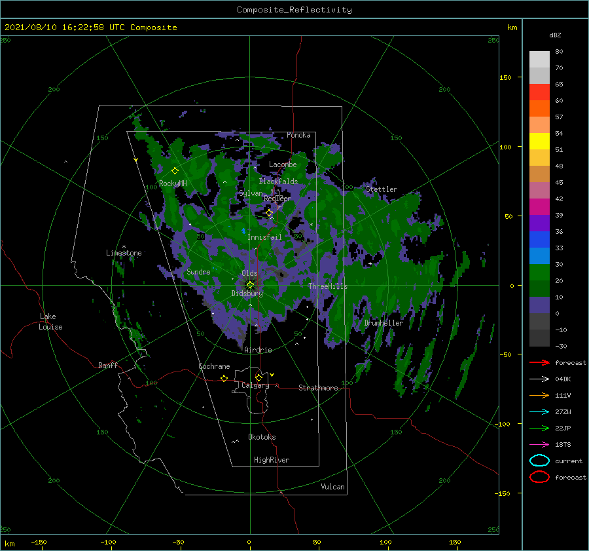Click the Drumheller town label
The image size is (589, 551).
pos(384,323)
